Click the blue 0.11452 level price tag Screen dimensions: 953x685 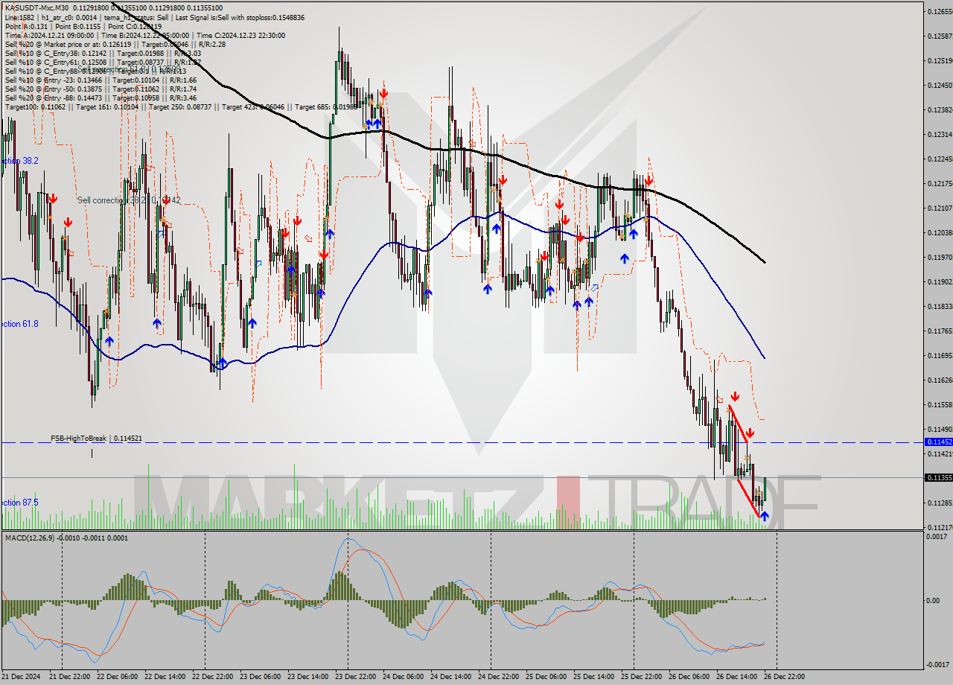pyautogui.click(x=937, y=442)
